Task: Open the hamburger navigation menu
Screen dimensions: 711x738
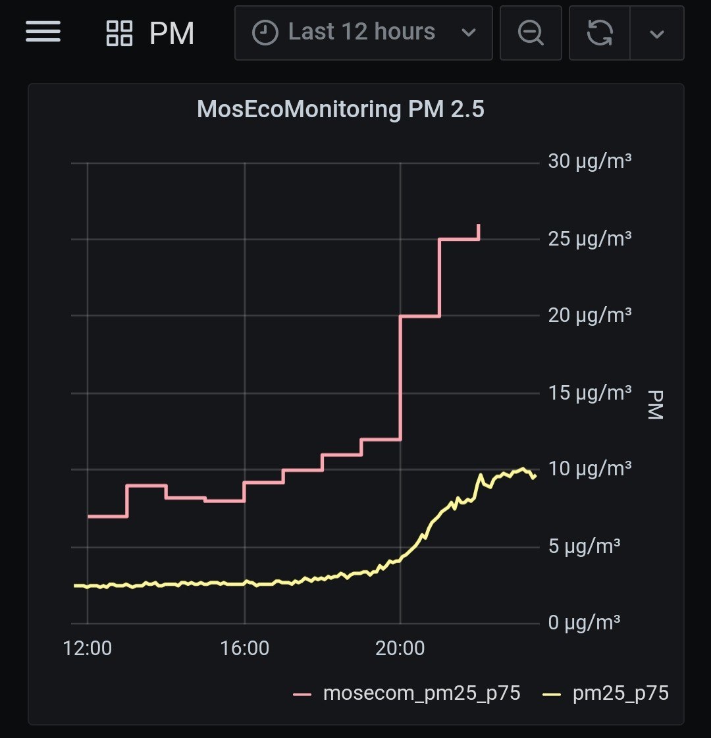Action: (43, 32)
